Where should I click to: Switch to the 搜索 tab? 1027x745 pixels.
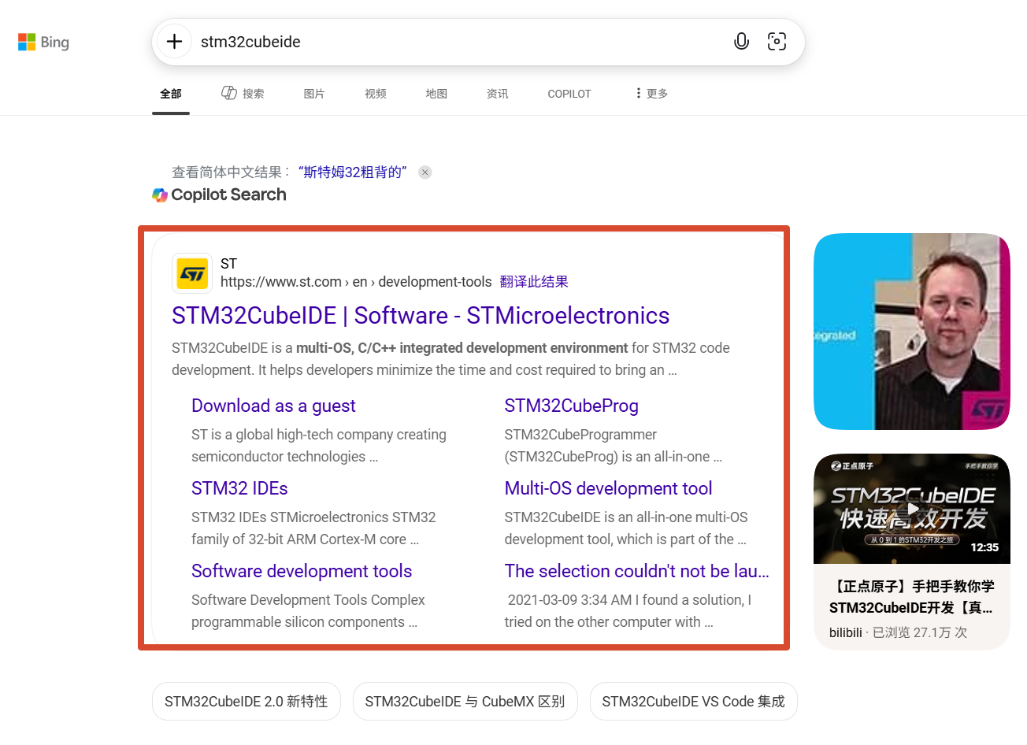point(243,94)
